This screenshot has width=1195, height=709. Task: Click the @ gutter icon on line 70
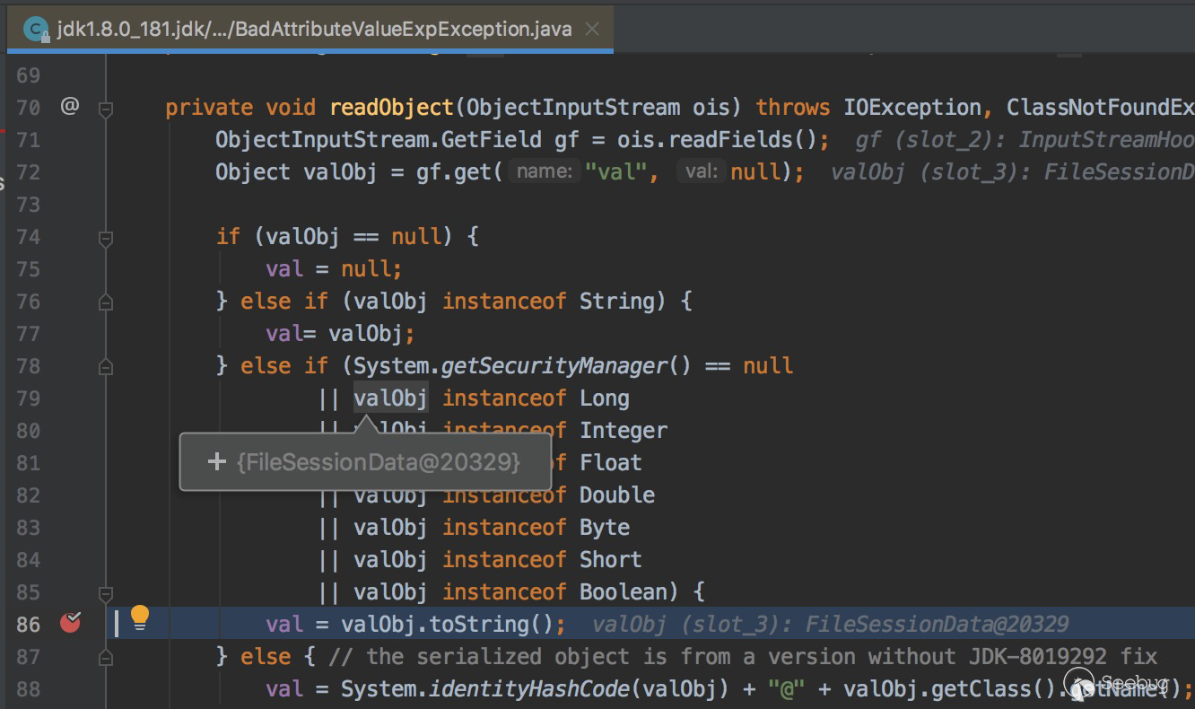[x=70, y=106]
